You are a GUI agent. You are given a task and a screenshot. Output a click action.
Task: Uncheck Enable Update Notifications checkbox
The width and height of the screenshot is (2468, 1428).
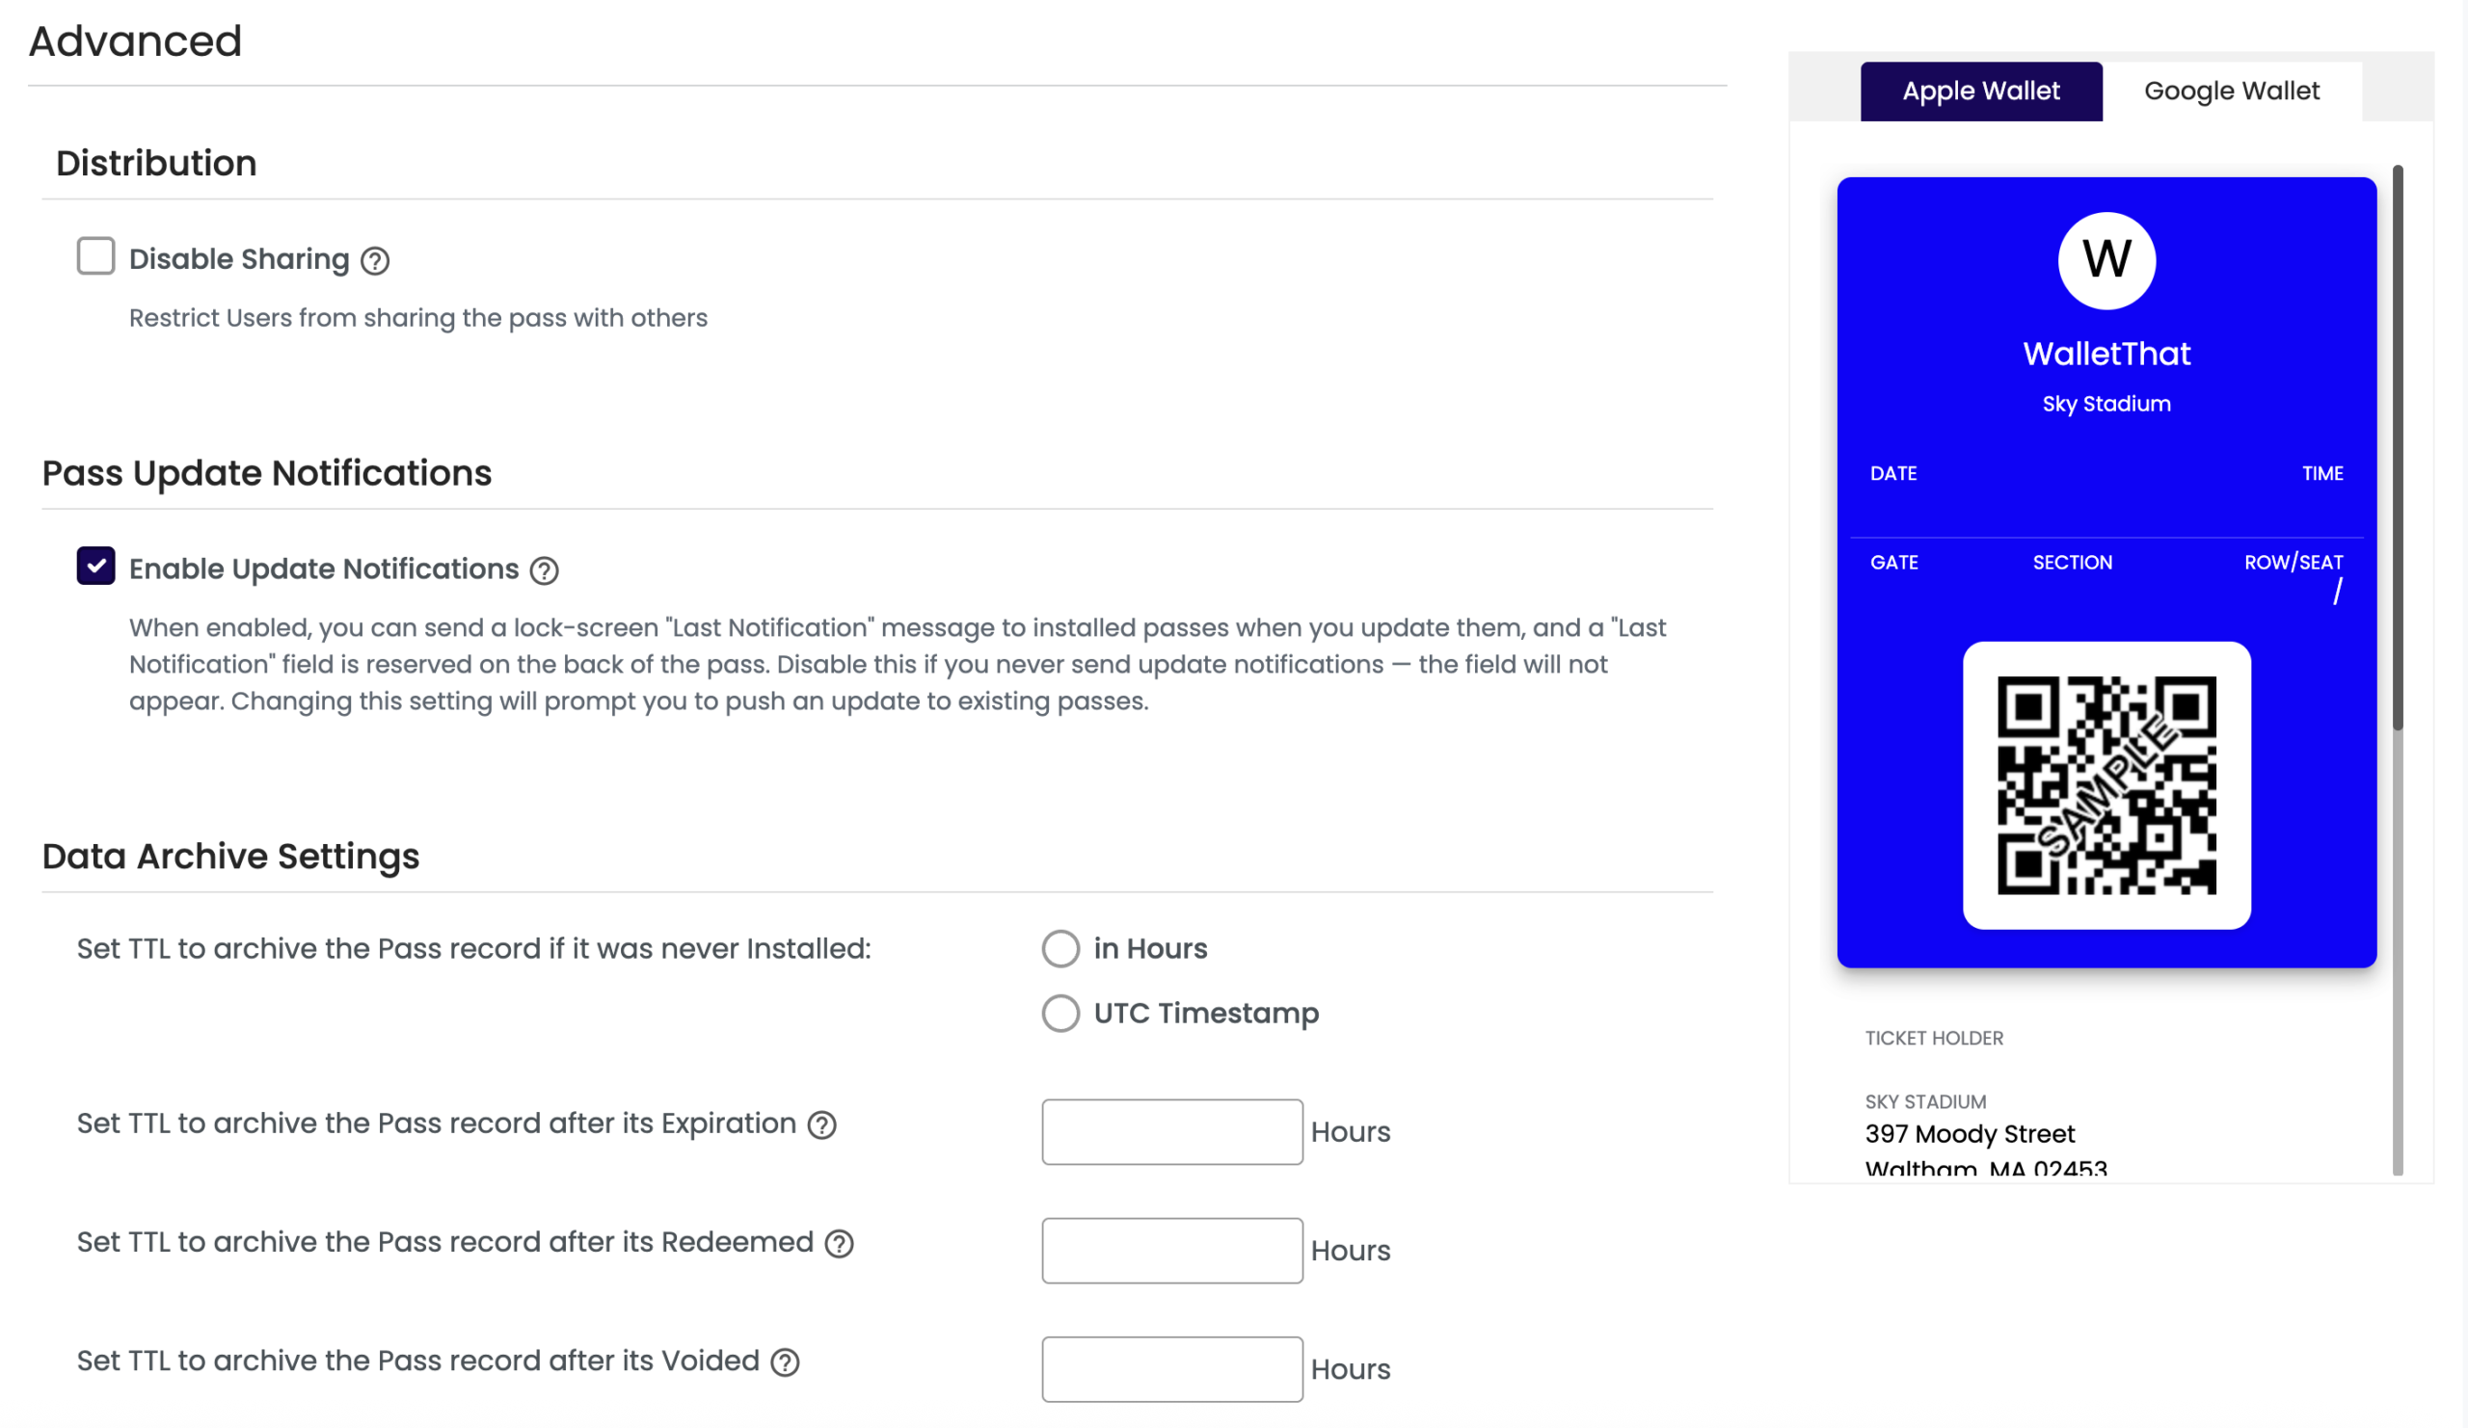(x=96, y=567)
